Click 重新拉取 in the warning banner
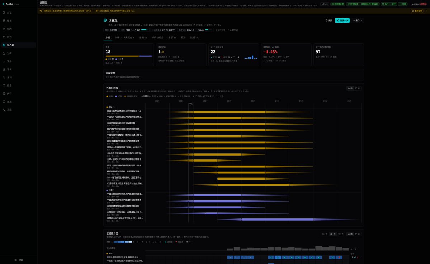This screenshot has width=430, height=264. (417, 11)
